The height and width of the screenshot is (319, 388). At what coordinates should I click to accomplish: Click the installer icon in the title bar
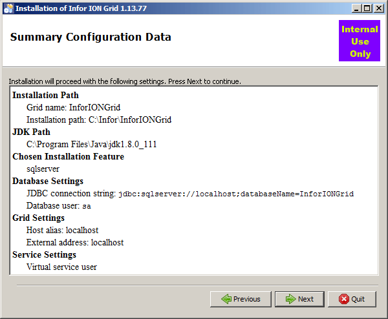point(8,8)
